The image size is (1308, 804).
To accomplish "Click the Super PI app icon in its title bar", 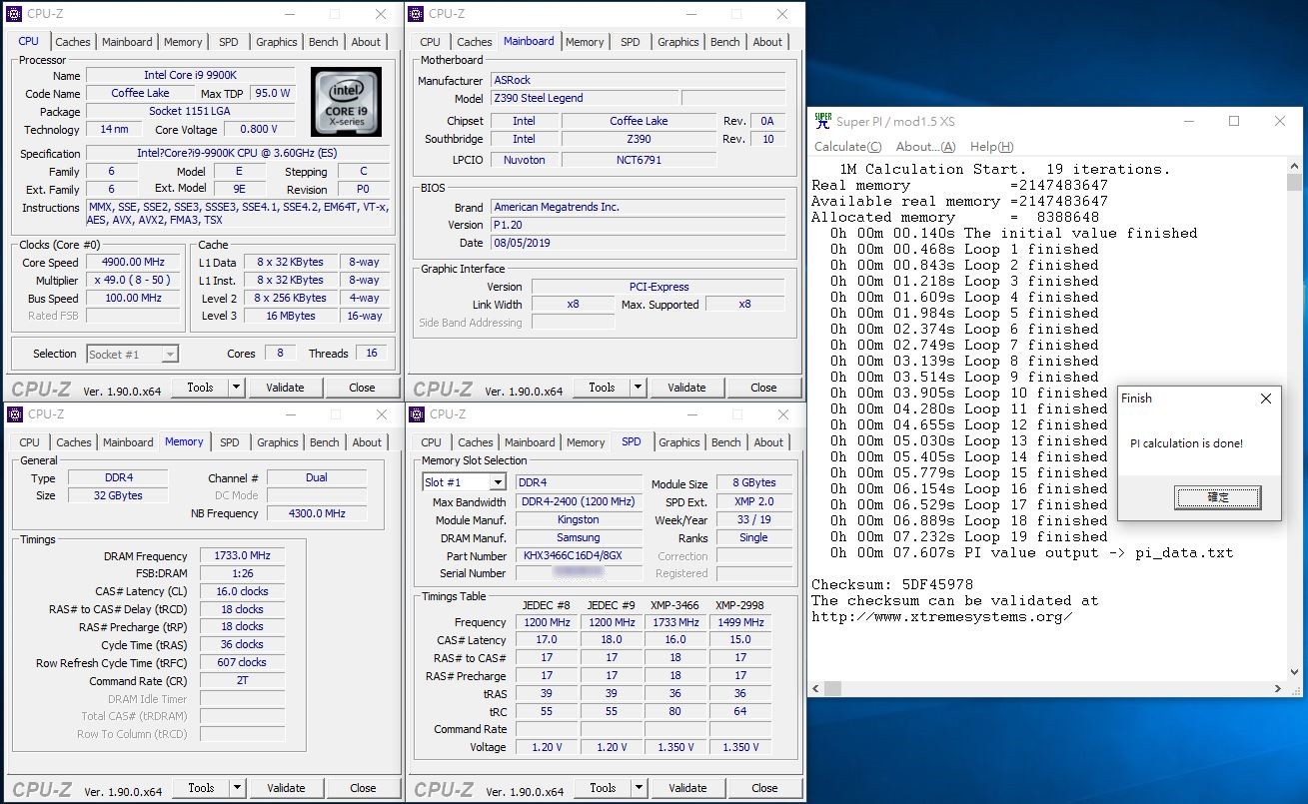I will (x=822, y=121).
